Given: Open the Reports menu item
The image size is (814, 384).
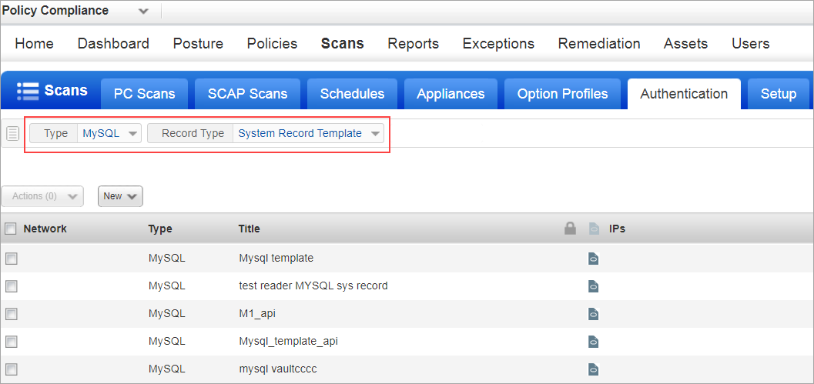Looking at the screenshot, I should [x=413, y=44].
